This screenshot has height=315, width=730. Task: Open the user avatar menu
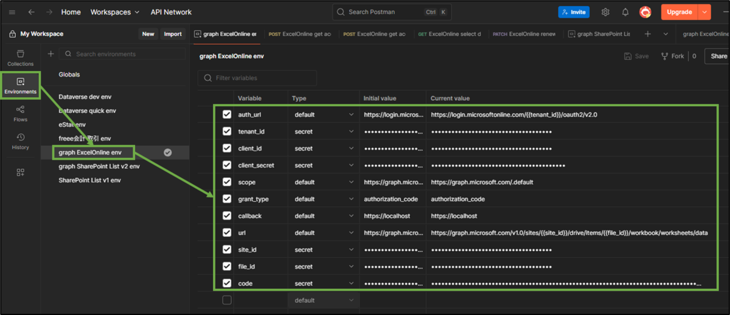point(645,12)
